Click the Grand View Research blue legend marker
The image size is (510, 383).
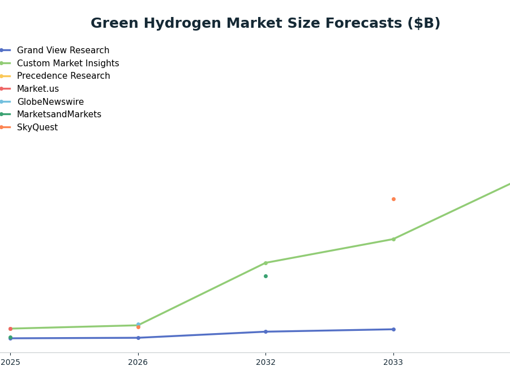click(5, 50)
